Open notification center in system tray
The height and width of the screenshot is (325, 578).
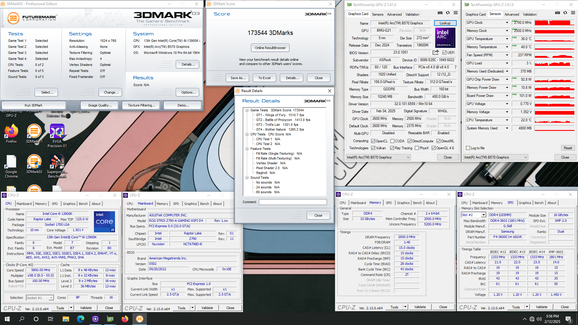(x=569, y=319)
